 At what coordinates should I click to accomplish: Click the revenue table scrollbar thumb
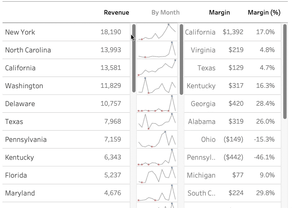tap(134, 58)
